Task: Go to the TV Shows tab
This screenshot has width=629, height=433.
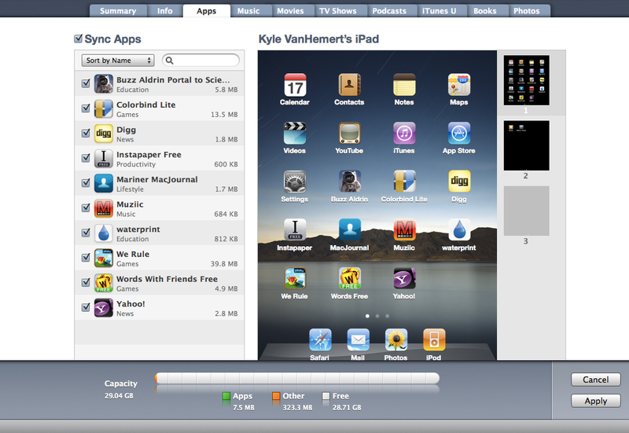Action: click(338, 11)
